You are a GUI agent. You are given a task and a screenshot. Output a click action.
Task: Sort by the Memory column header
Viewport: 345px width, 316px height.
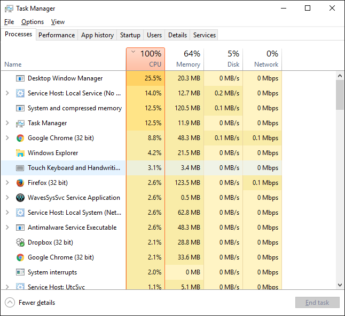184,59
